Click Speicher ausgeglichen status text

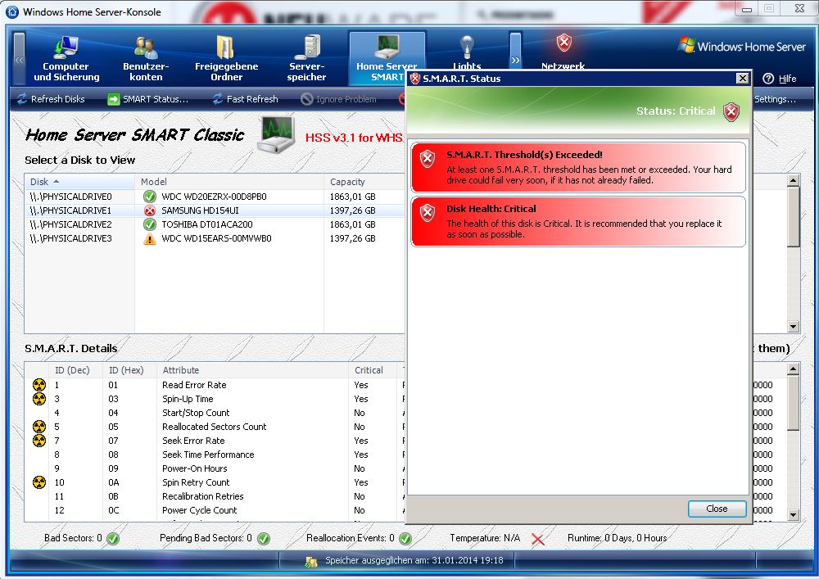coord(414,560)
